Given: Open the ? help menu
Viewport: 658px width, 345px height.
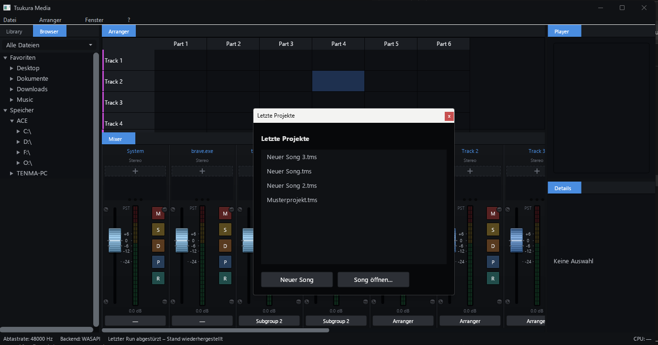Looking at the screenshot, I should [x=129, y=20].
